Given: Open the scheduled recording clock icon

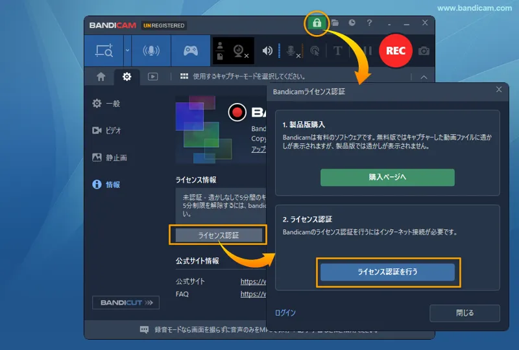Looking at the screenshot, I should click(352, 23).
